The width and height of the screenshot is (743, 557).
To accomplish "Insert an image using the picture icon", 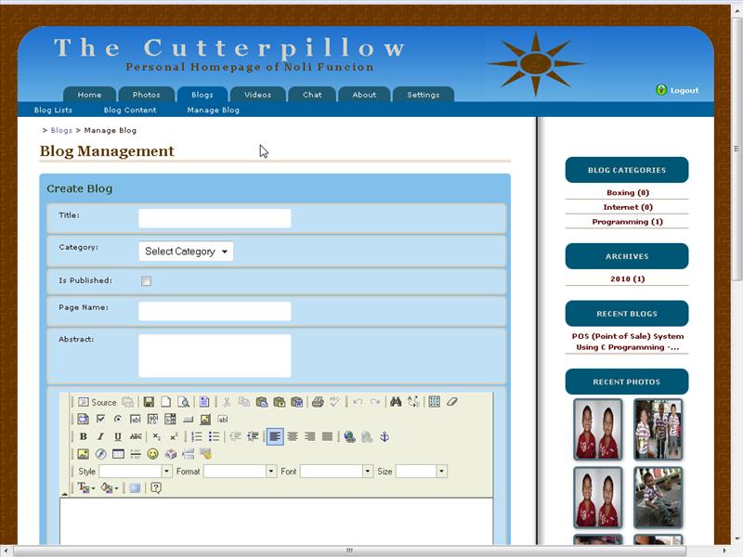I will 83,454.
